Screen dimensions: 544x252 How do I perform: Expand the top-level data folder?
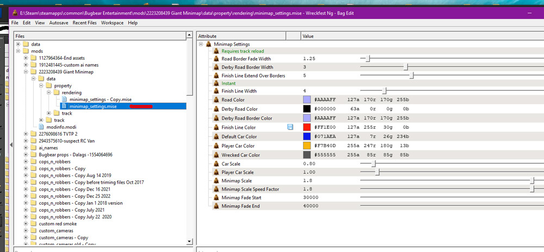pos(18,45)
